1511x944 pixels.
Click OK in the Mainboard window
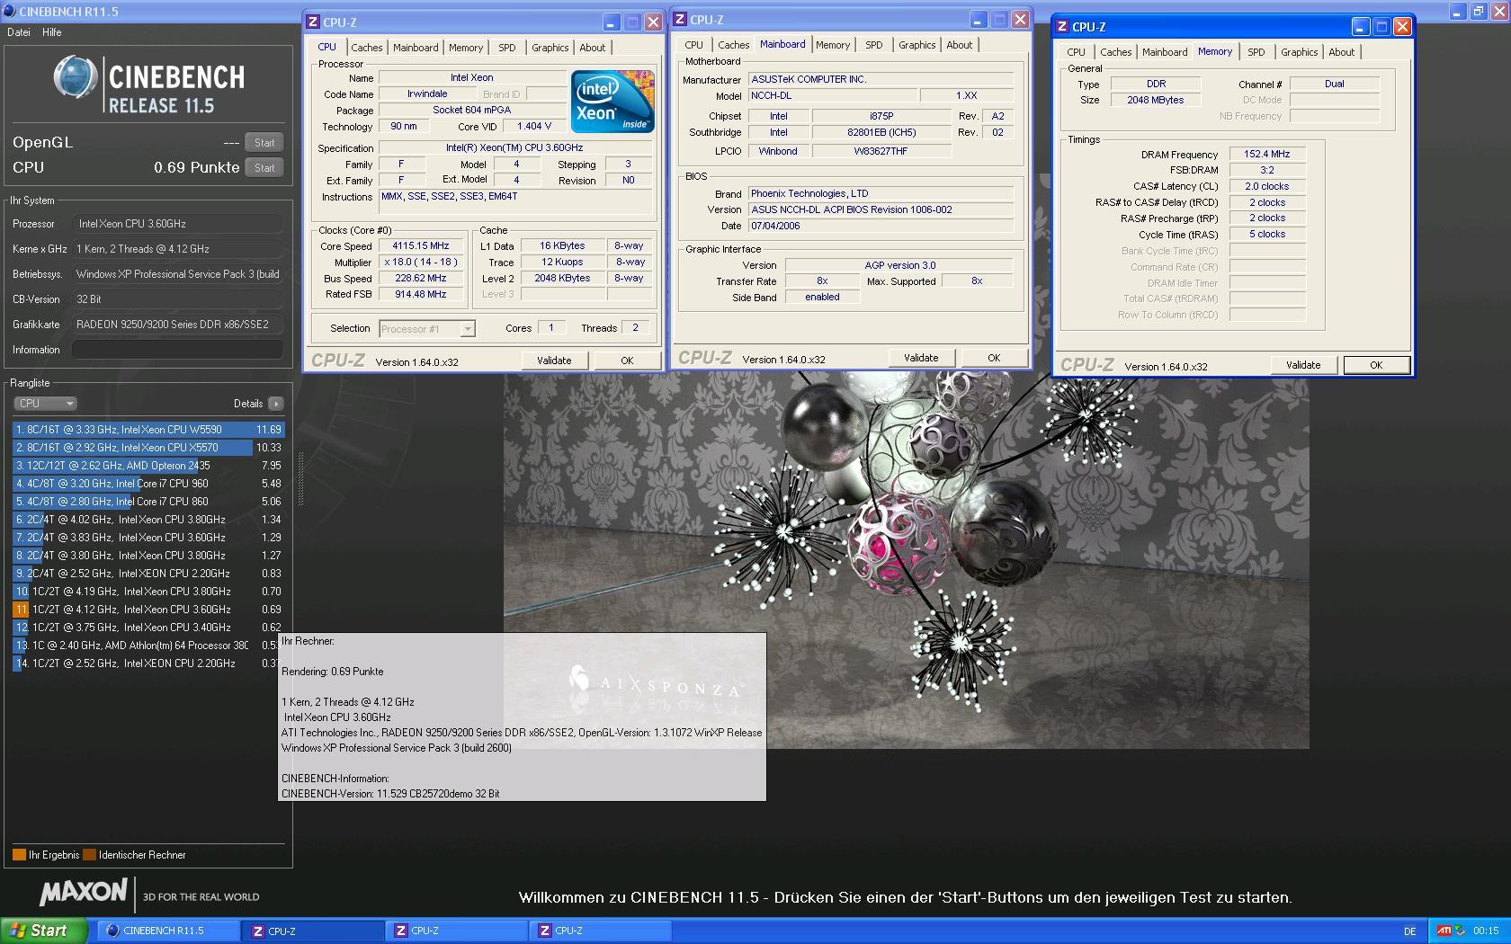pos(994,358)
